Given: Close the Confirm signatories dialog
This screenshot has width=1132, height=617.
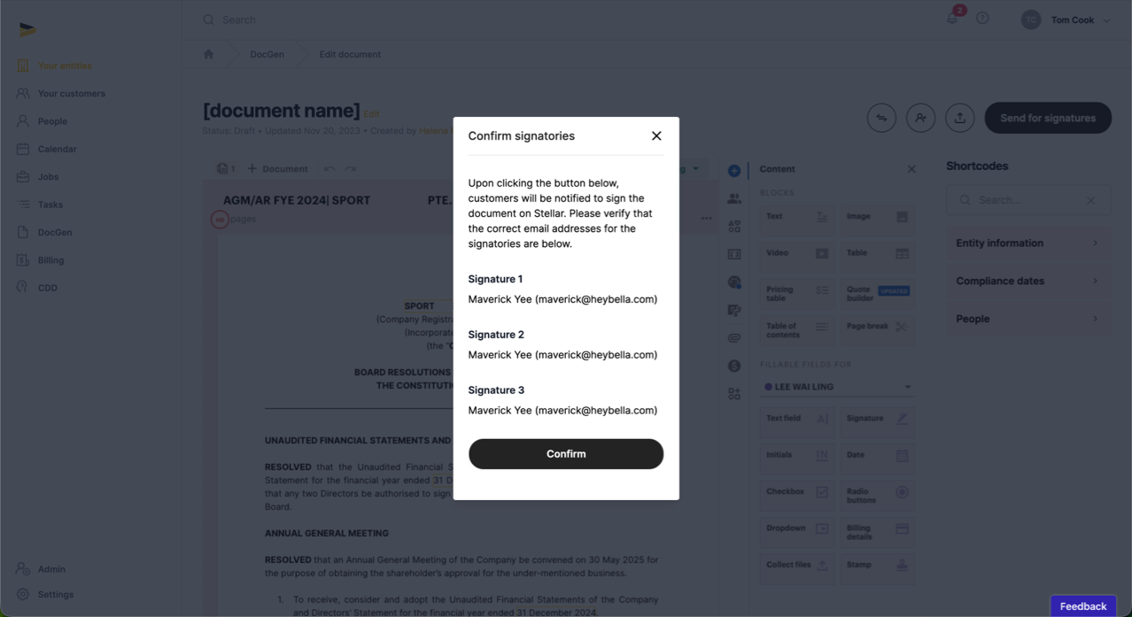Looking at the screenshot, I should (656, 135).
